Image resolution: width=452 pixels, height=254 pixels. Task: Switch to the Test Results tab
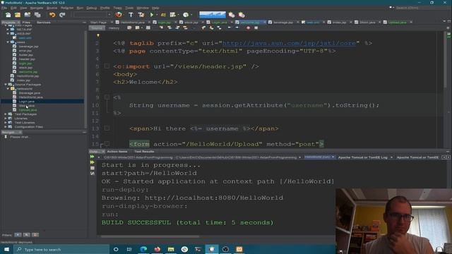tap(144, 152)
